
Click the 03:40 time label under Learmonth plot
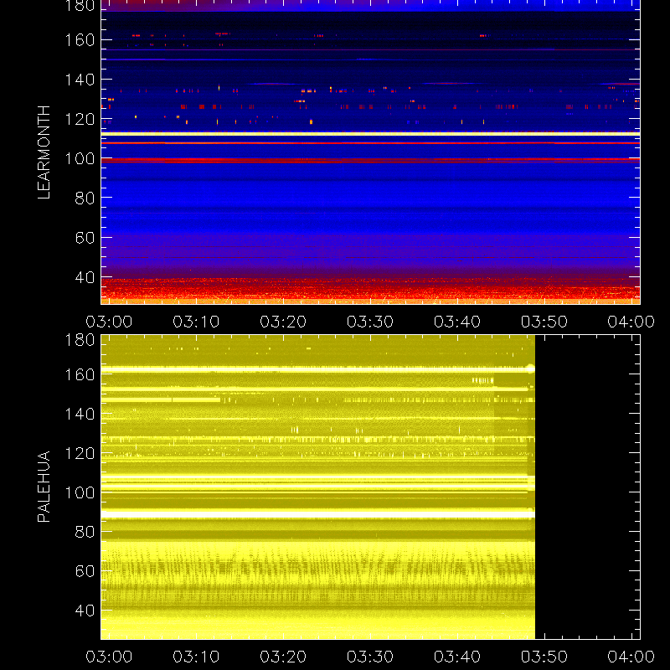tap(457, 322)
